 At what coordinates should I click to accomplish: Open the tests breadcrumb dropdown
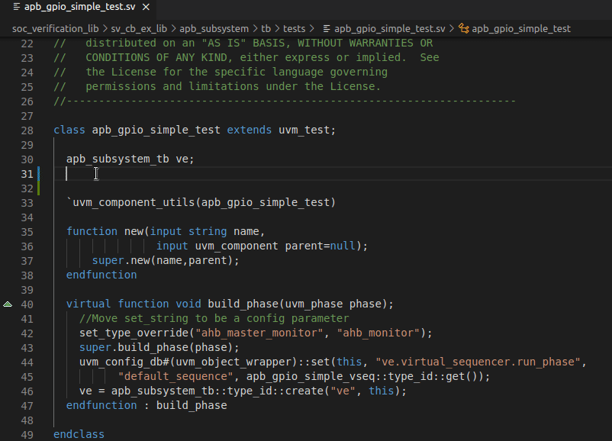pyautogui.click(x=296, y=28)
